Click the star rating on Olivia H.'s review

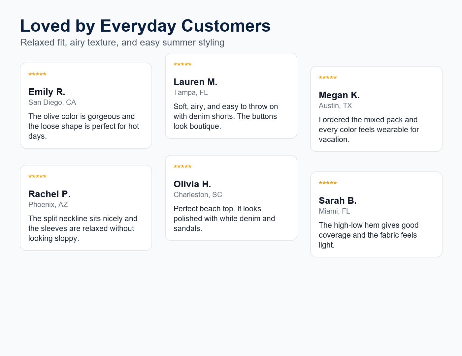[x=182, y=167]
